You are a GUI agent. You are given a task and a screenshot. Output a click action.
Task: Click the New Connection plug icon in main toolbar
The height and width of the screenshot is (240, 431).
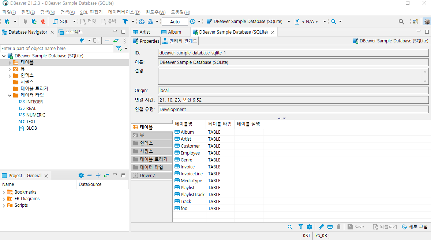pyautogui.click(x=7, y=22)
